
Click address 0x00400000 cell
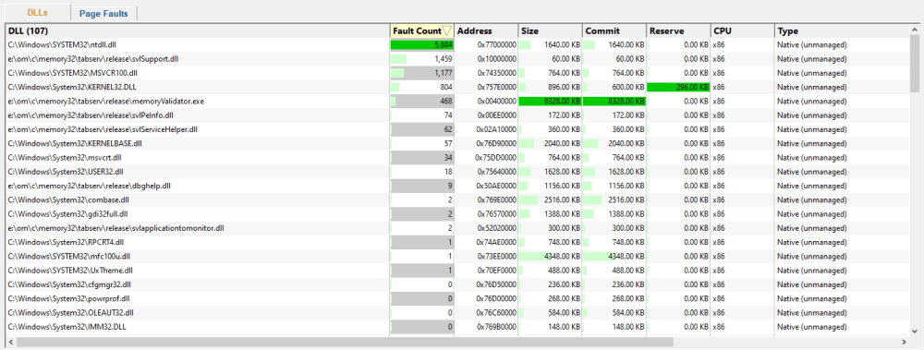click(486, 102)
